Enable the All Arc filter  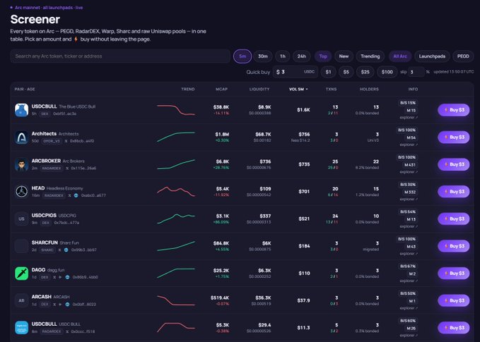point(400,56)
